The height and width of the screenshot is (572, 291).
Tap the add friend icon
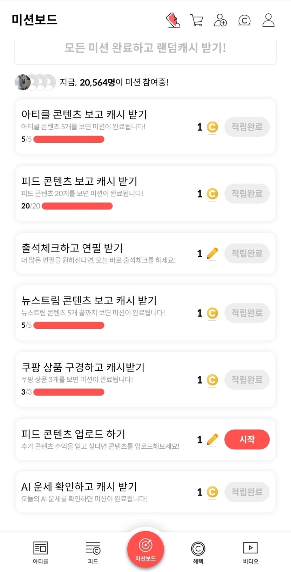[x=220, y=20]
